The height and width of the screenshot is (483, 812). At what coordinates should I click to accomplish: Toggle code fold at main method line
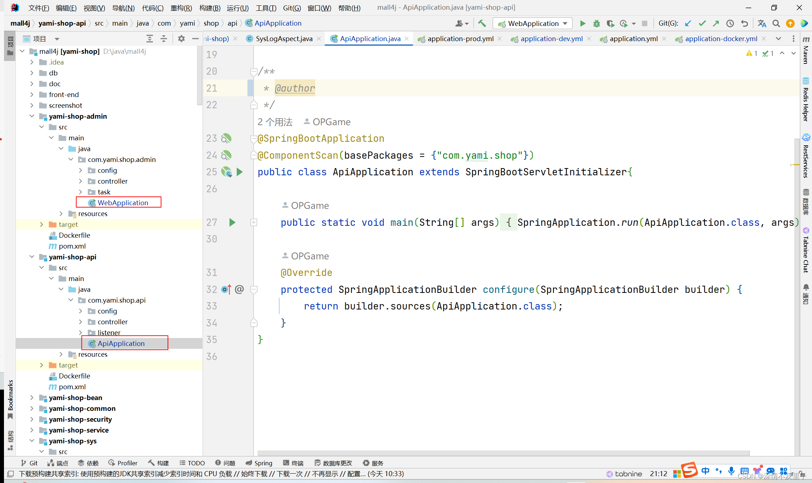[254, 223]
